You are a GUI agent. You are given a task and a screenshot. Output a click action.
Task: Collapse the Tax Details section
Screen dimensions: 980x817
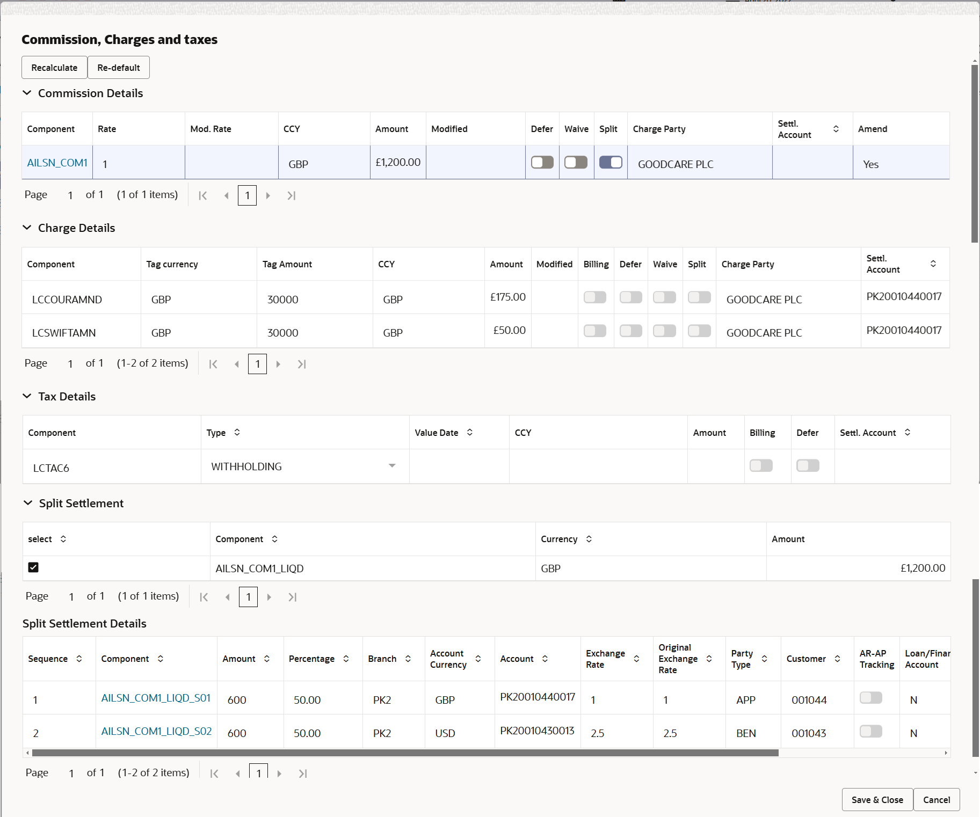click(x=27, y=396)
